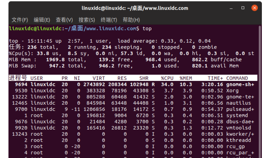Click the gnome-sh+ command name
The height and width of the screenshot is (158, 265).
tap(240, 85)
